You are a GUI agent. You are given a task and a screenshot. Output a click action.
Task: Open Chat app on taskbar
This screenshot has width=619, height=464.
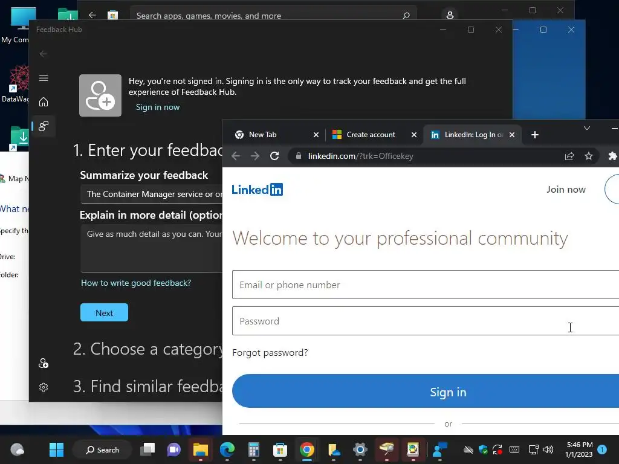click(174, 449)
